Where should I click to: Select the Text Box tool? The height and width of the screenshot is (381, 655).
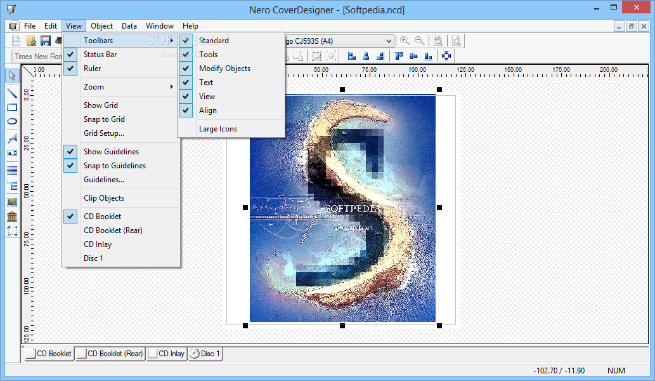pyautogui.click(x=12, y=153)
